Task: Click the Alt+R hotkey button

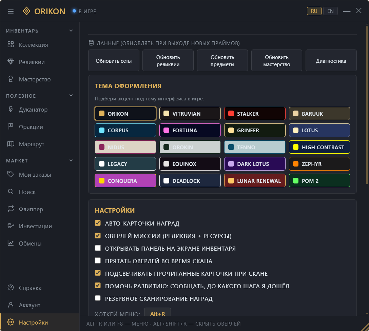Action: coord(157,312)
